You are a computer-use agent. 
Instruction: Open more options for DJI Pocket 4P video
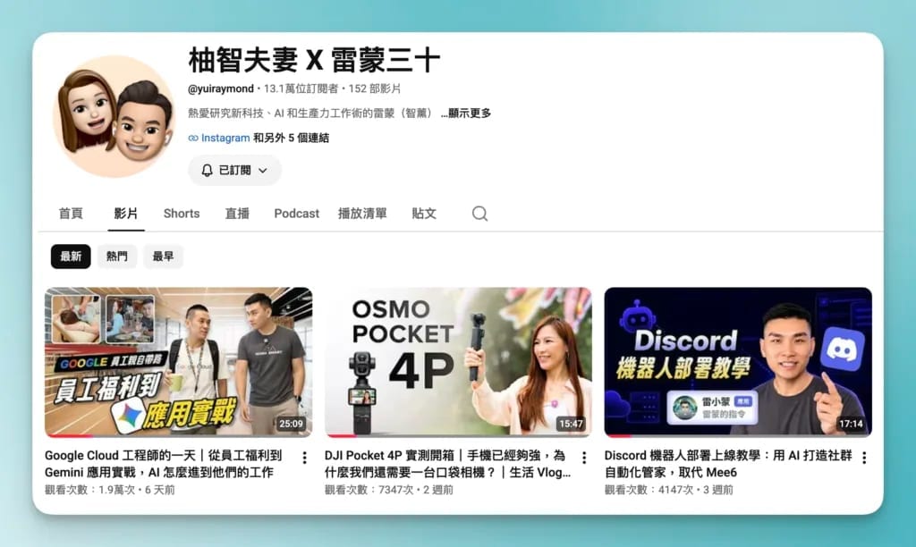pyautogui.click(x=584, y=458)
